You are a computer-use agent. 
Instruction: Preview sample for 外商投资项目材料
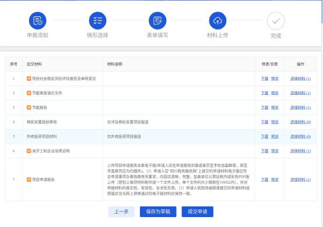[275, 136]
